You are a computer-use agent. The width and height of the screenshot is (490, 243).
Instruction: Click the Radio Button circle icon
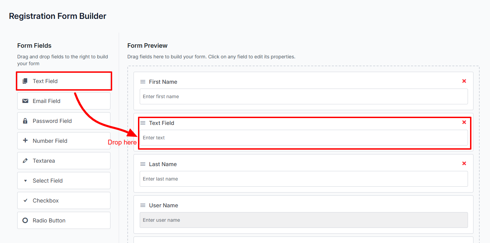click(x=25, y=220)
